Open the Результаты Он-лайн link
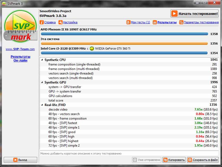222x167 pixels. (x=20, y=59)
